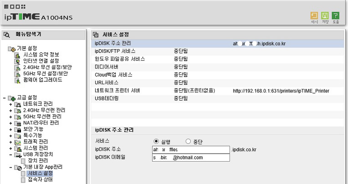Open 접속자 상태 menu item
This screenshot has width=348, height=184.
[x=40, y=179]
